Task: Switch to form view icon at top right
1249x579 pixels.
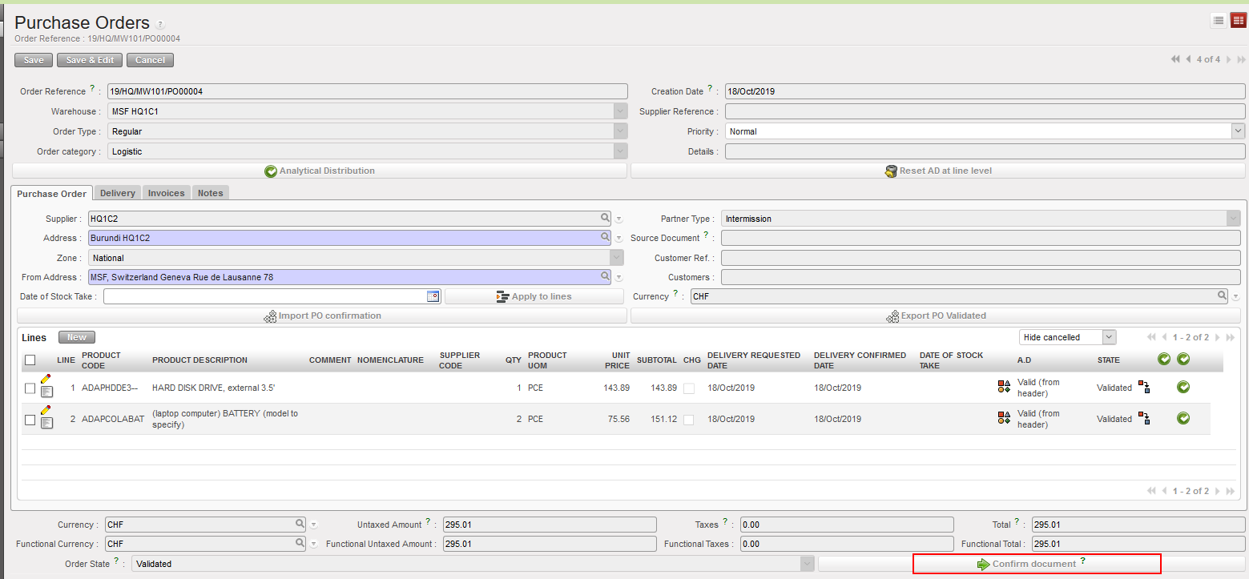Action: click(1238, 21)
